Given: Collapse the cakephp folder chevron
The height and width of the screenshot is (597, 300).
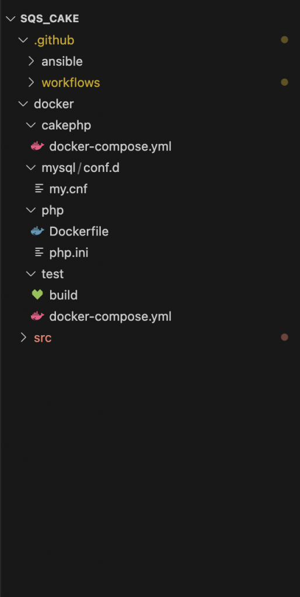Looking at the screenshot, I should 31,125.
